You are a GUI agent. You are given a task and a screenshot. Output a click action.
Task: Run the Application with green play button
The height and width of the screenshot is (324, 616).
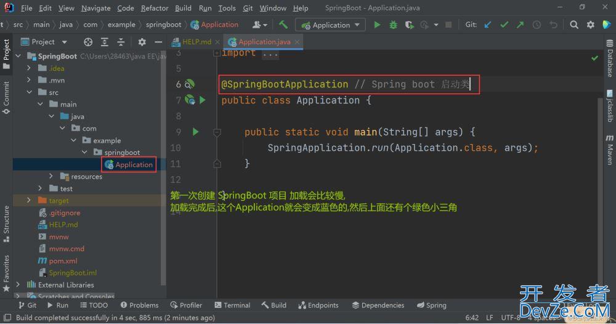point(377,25)
